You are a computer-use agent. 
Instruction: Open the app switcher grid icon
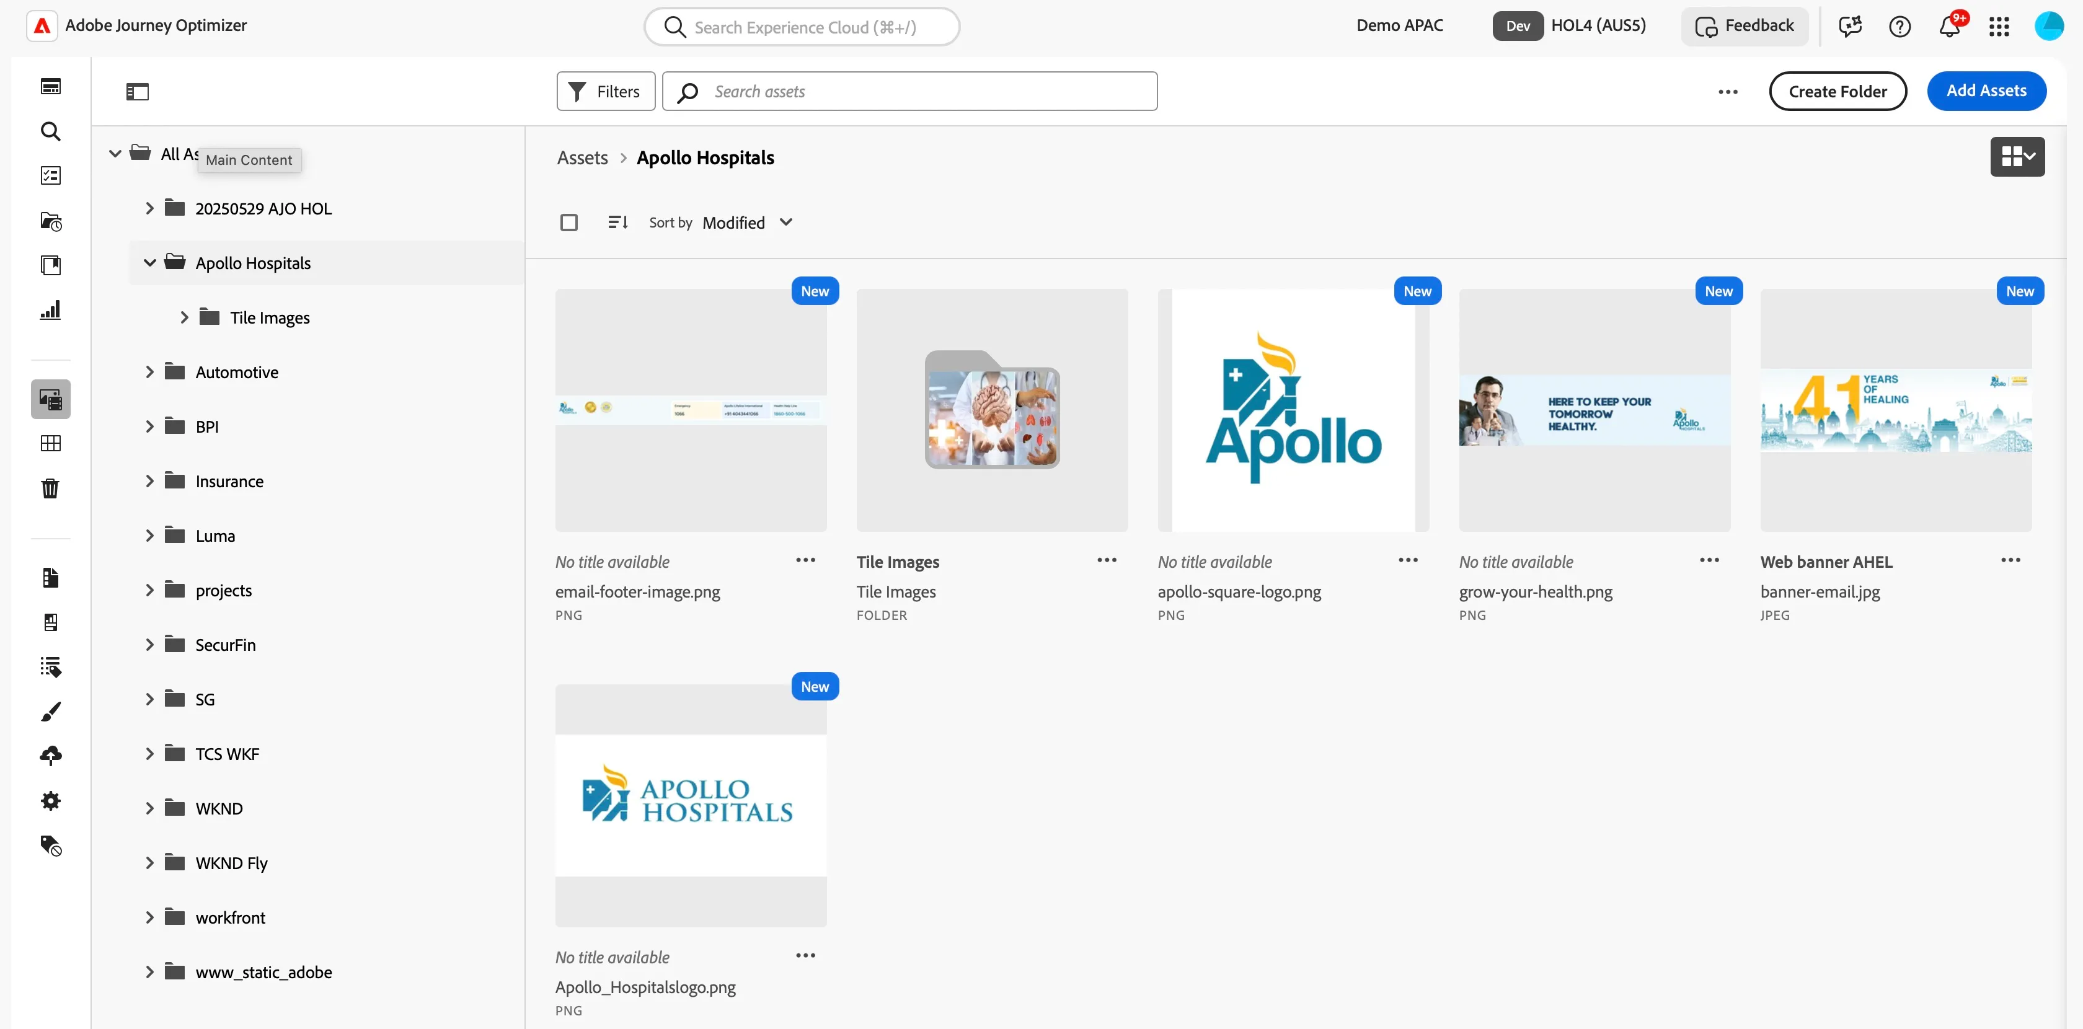pos(1999,27)
